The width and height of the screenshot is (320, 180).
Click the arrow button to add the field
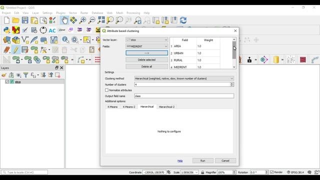click(146, 53)
